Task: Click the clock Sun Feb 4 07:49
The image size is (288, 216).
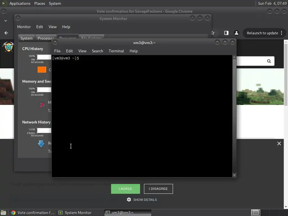Action: tap(272, 3)
